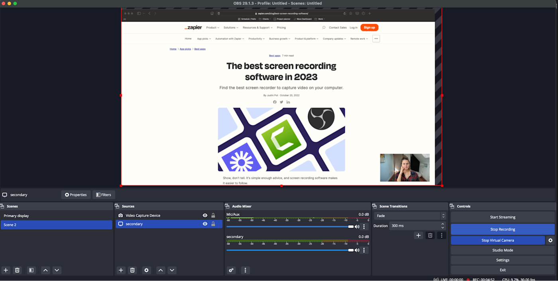Expand Productivity category on Zapier page
This screenshot has width=558, height=281.
pyautogui.click(x=256, y=39)
